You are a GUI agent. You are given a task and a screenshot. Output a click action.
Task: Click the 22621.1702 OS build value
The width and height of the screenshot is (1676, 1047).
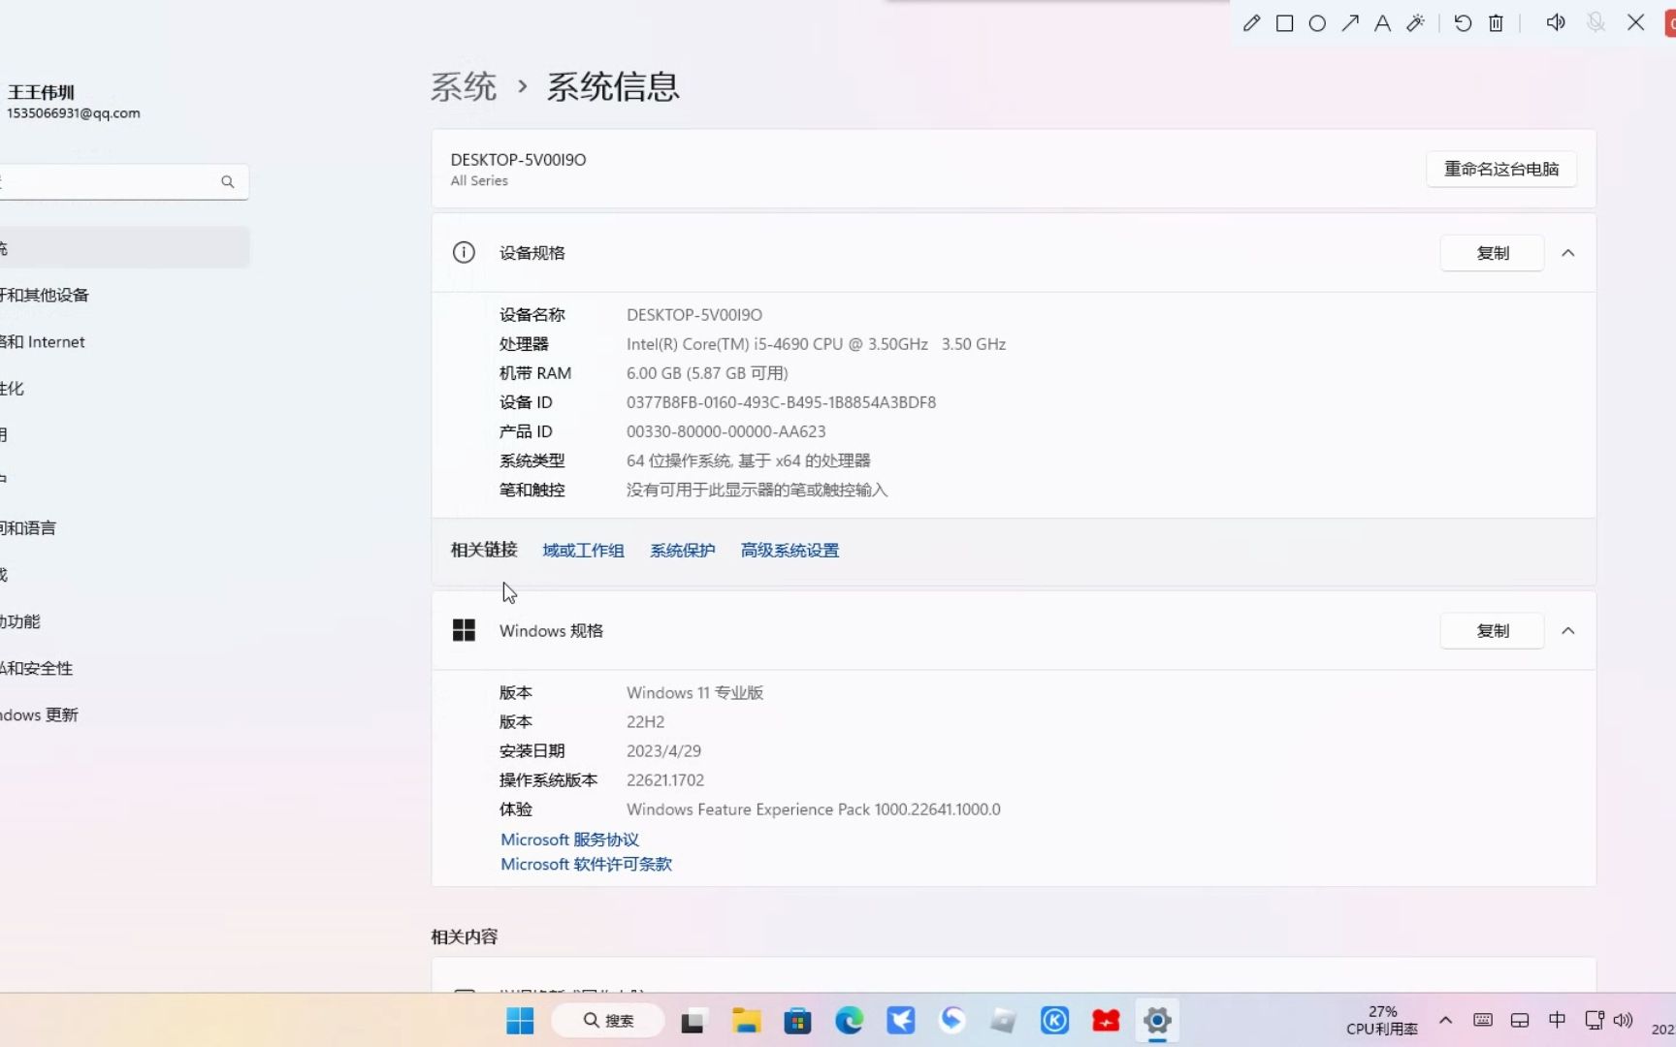click(665, 780)
